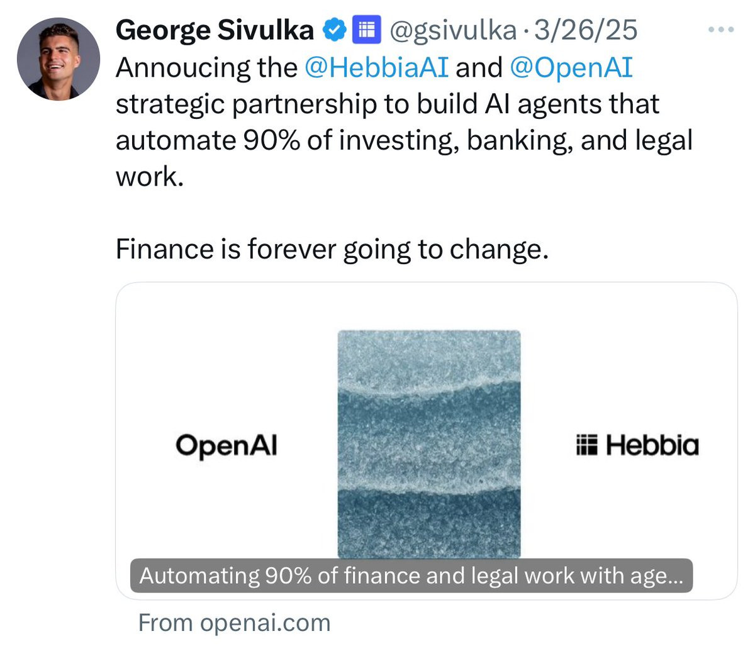Open the George Sivulka display name

click(215, 30)
